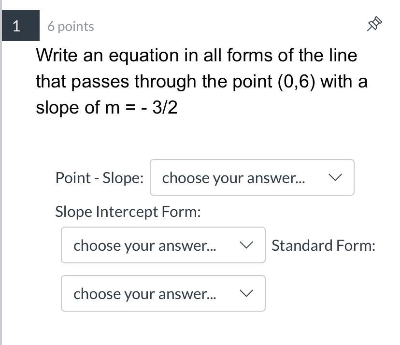Click the gray vertical bar at left edge
The image size is (400, 345).
1,193
